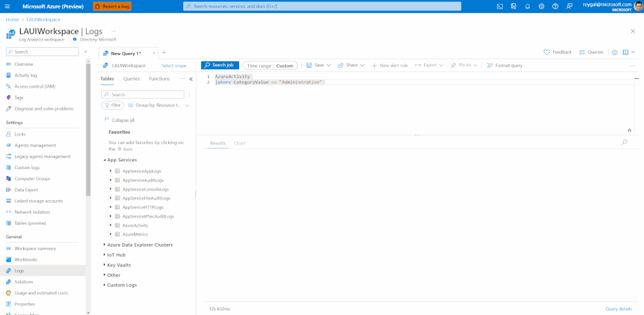
Task: Open the notifications bell
Action: (528, 6)
